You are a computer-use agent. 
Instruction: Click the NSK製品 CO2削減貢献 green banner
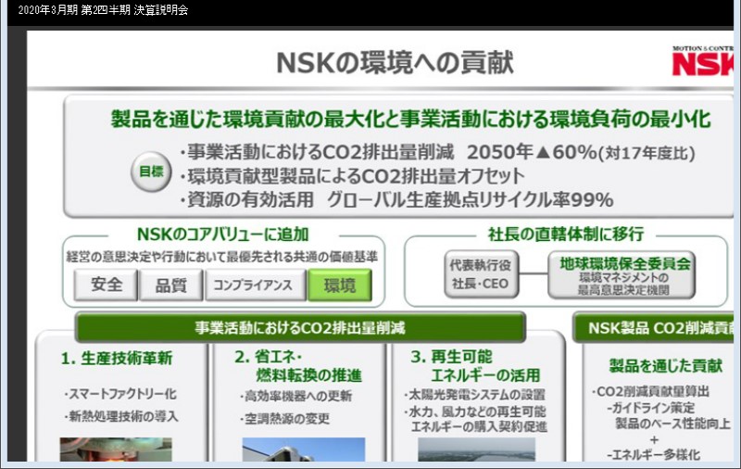[653, 327]
